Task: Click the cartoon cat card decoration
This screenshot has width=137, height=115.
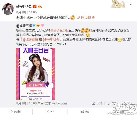Action: click(x=118, y=4)
